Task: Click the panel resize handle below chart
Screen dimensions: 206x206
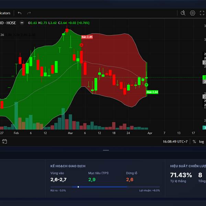Action: (106, 150)
